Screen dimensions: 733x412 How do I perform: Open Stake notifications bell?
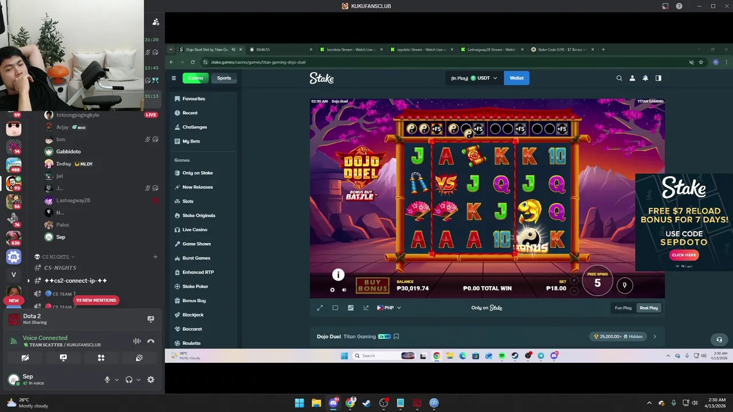coord(645,78)
